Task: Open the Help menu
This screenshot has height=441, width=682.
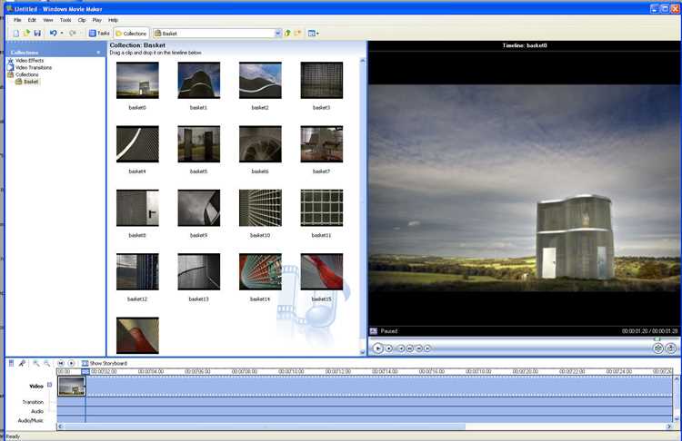Action: pyautogui.click(x=113, y=20)
